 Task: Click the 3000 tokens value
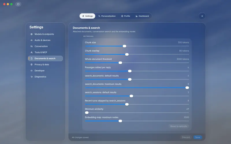tap(183, 59)
